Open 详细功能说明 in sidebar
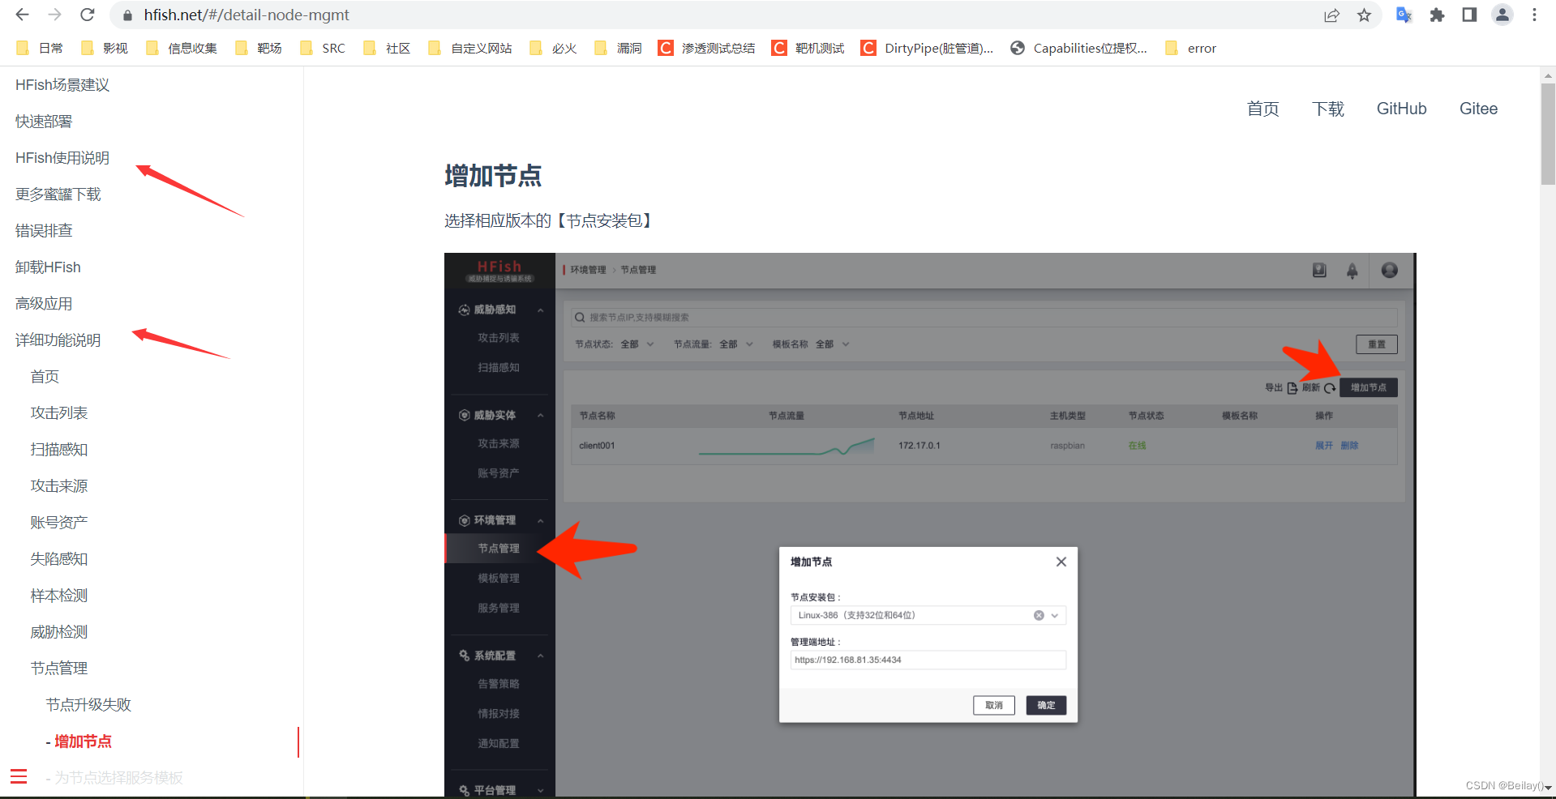The height and width of the screenshot is (799, 1556). 58,340
